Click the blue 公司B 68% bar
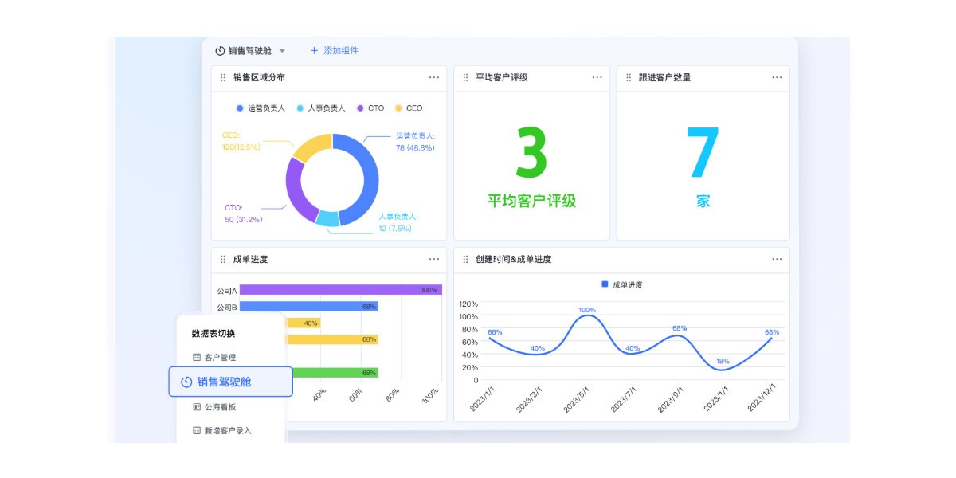 (x=308, y=306)
